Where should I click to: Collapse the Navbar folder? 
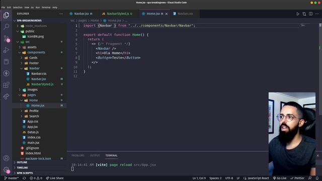click(34, 68)
